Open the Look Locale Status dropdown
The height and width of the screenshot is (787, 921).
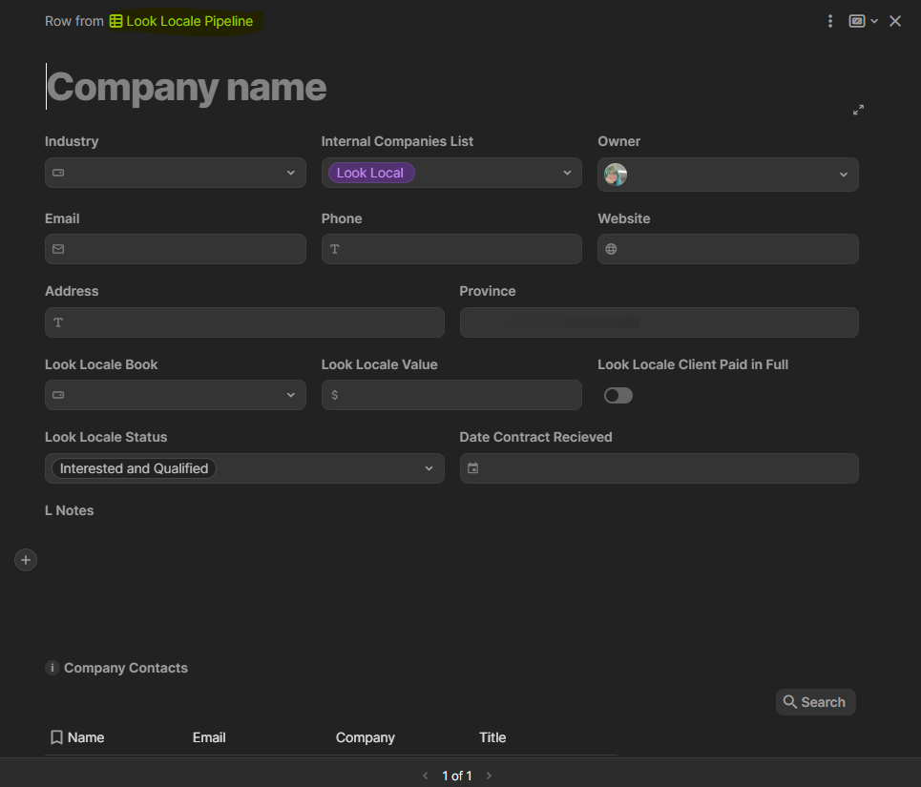(429, 468)
